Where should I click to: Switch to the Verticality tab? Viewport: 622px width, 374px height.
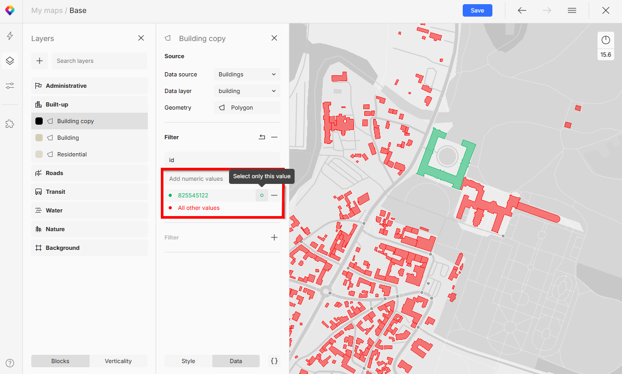click(118, 360)
